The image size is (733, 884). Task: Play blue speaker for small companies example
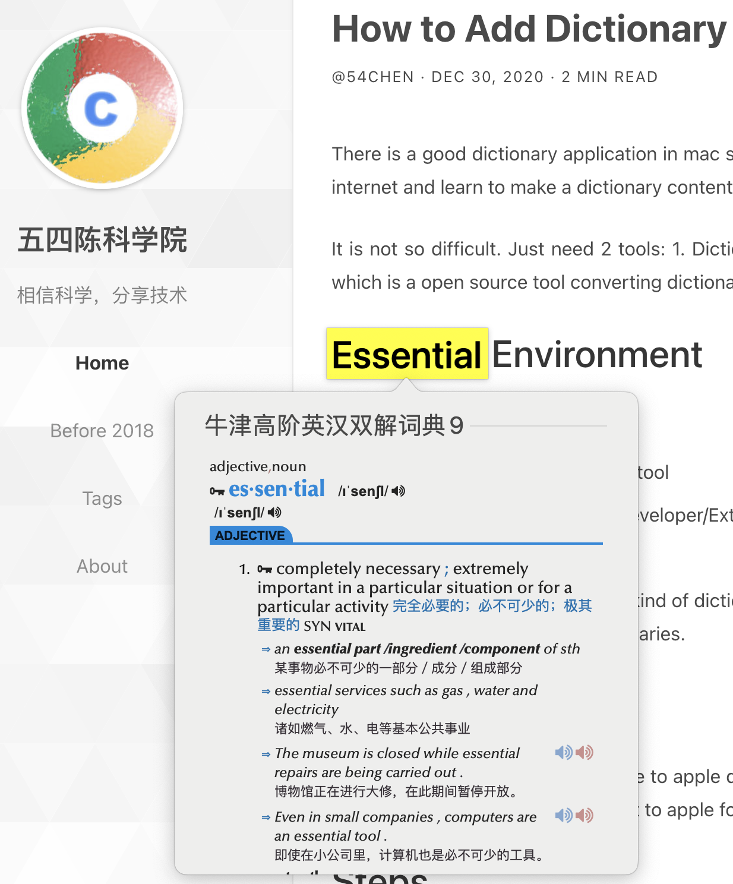[563, 816]
